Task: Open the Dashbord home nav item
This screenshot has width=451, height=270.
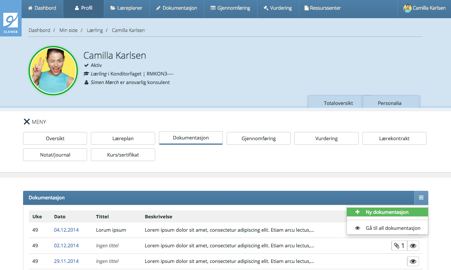Action: pyautogui.click(x=42, y=8)
